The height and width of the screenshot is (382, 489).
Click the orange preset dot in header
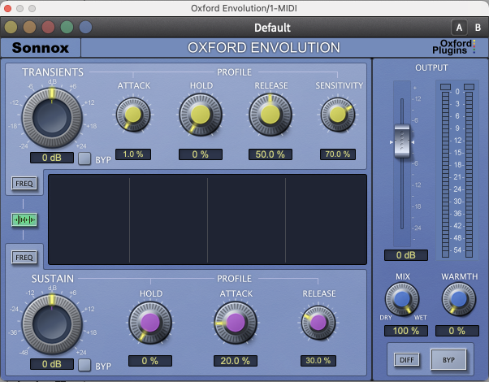29,28
